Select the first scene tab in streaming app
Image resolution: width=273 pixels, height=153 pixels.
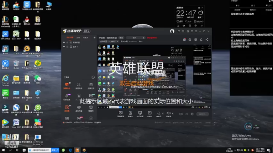70,37
